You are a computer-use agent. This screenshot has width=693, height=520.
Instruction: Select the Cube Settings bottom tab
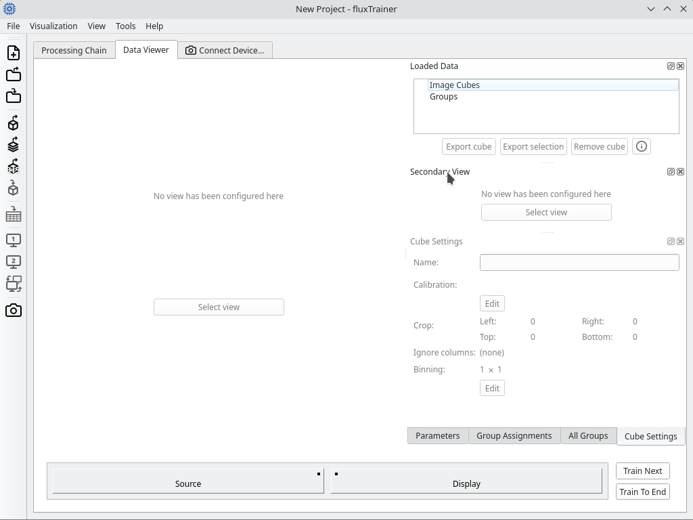[650, 437]
